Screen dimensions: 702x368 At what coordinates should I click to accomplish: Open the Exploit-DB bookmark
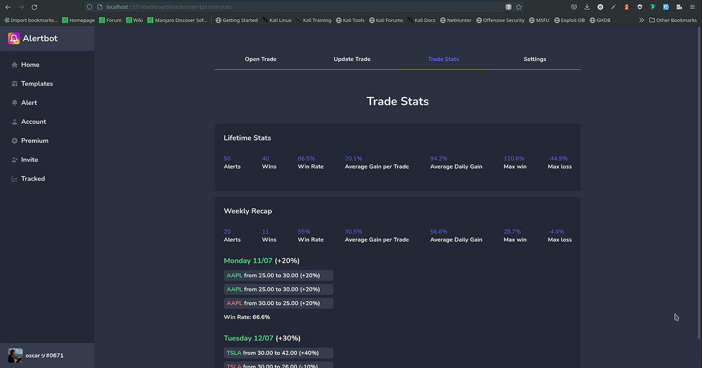569,20
